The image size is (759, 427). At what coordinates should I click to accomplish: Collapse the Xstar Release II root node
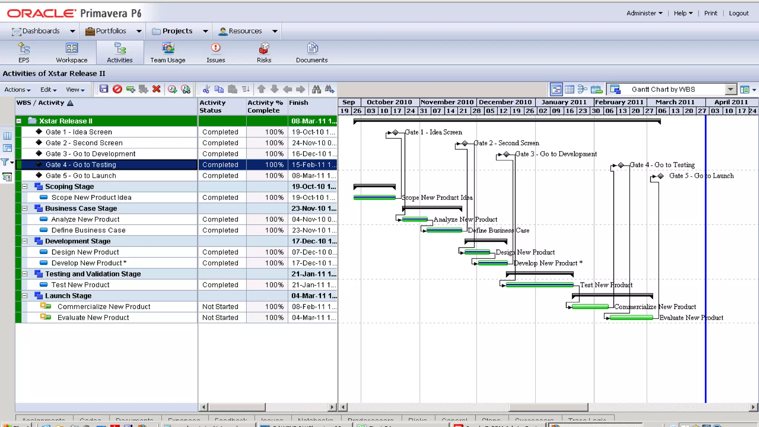pos(19,121)
